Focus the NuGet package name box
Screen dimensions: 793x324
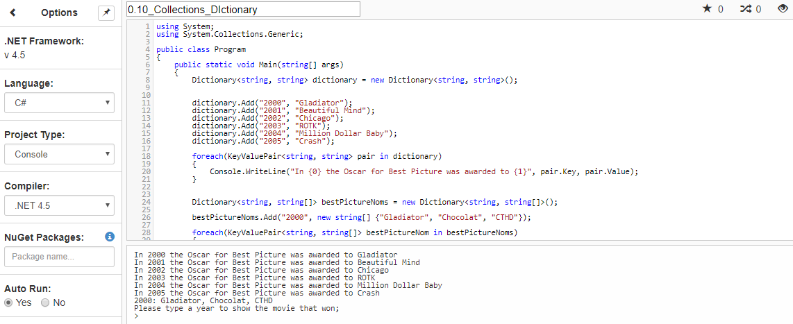coord(59,257)
